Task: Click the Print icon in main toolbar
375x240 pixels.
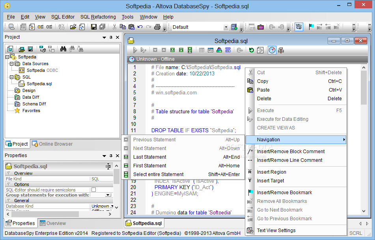Action: coord(157,27)
